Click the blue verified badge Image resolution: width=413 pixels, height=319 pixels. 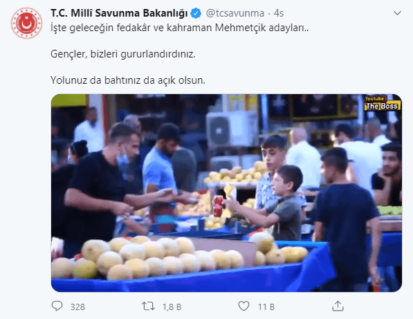pos(196,13)
